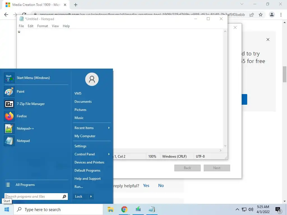Image resolution: width=287 pixels, height=215 pixels.
Task: Show hidden system tray icons
Action: tap(237, 209)
